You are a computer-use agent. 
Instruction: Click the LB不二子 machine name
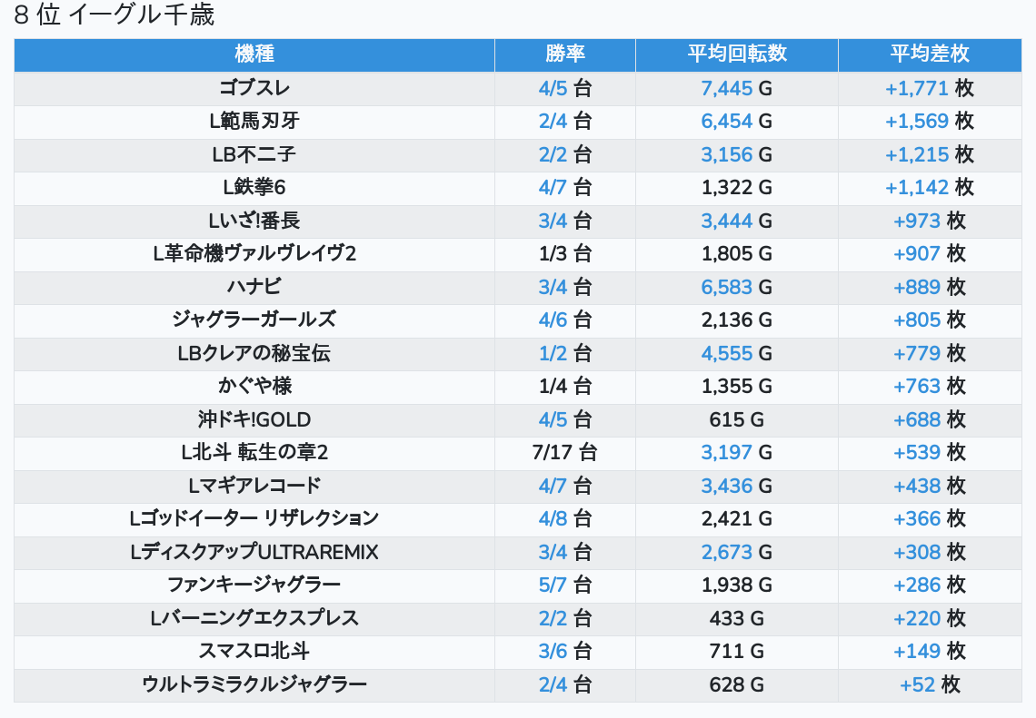pos(254,154)
